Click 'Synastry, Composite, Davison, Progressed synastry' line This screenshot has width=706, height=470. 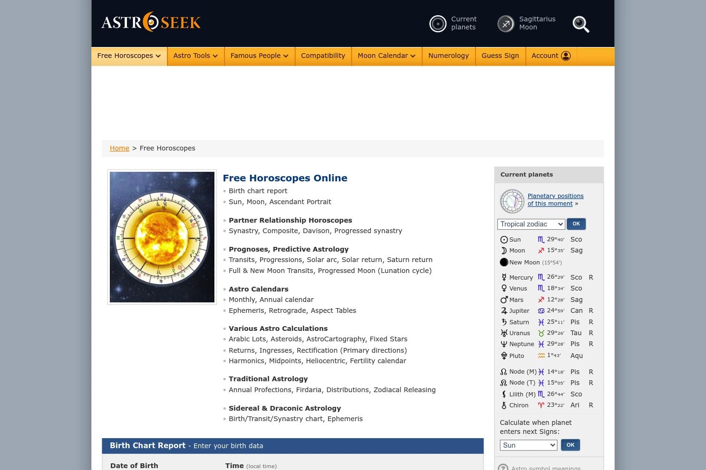pyautogui.click(x=315, y=231)
